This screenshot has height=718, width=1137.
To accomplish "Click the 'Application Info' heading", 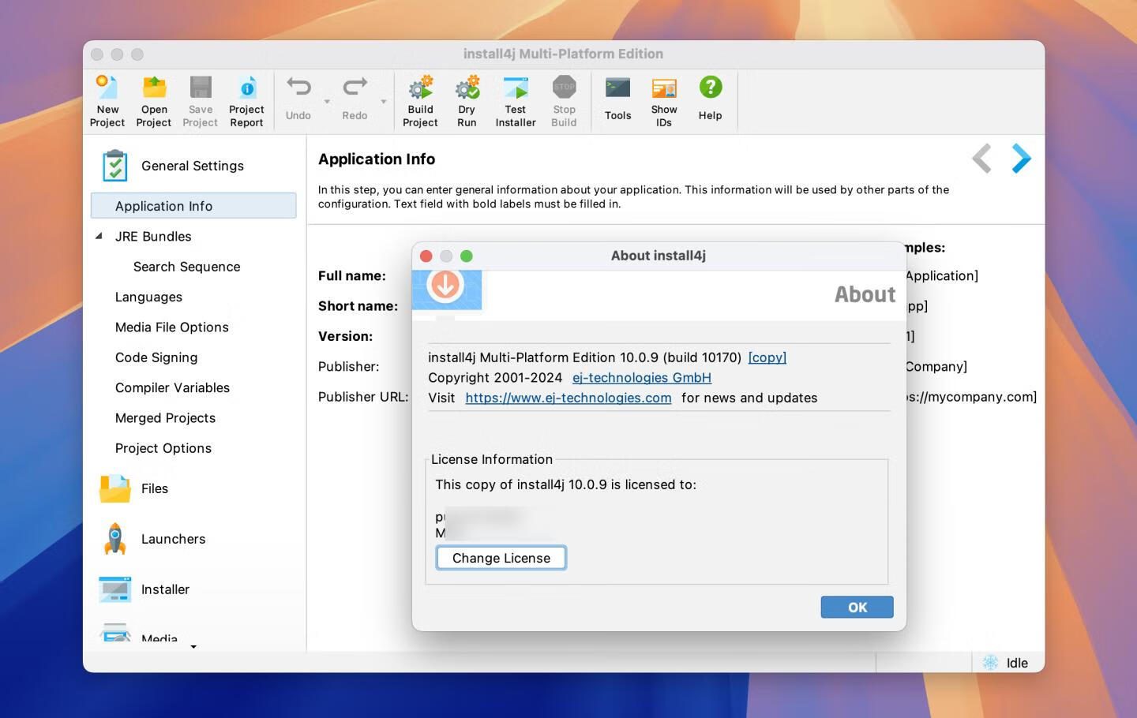I will point(377,159).
